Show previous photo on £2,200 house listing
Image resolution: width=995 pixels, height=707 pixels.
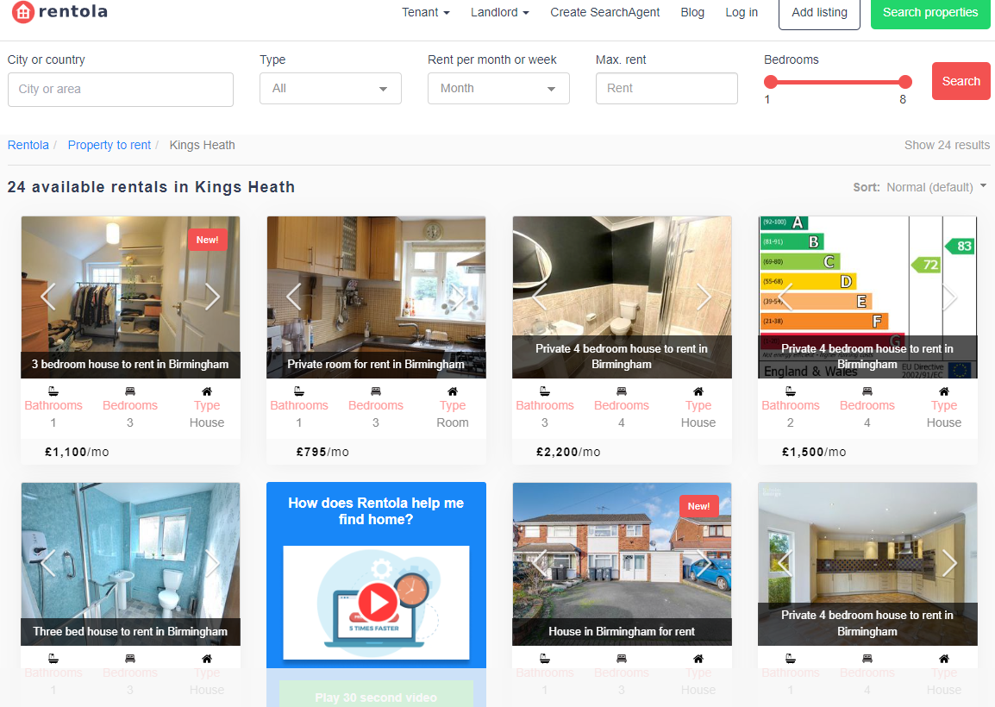pyautogui.click(x=540, y=297)
